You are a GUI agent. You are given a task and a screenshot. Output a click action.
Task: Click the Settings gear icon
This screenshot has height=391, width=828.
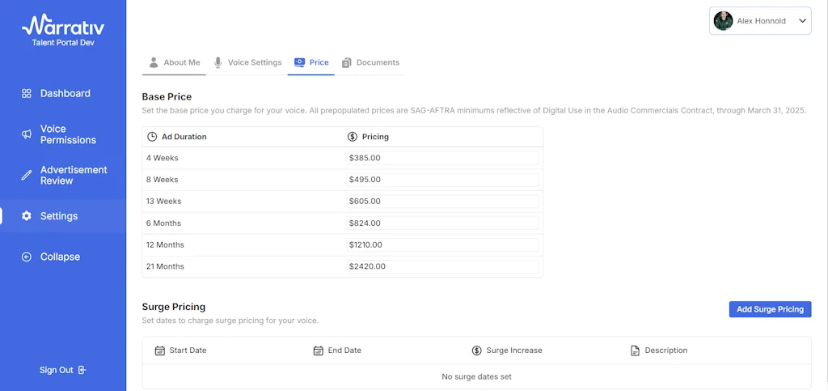click(x=27, y=216)
